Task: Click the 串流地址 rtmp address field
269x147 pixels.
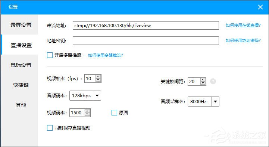Action: (146, 26)
